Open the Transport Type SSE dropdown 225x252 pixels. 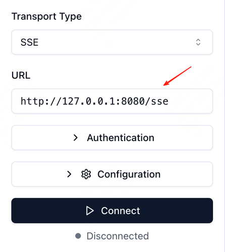click(x=112, y=42)
